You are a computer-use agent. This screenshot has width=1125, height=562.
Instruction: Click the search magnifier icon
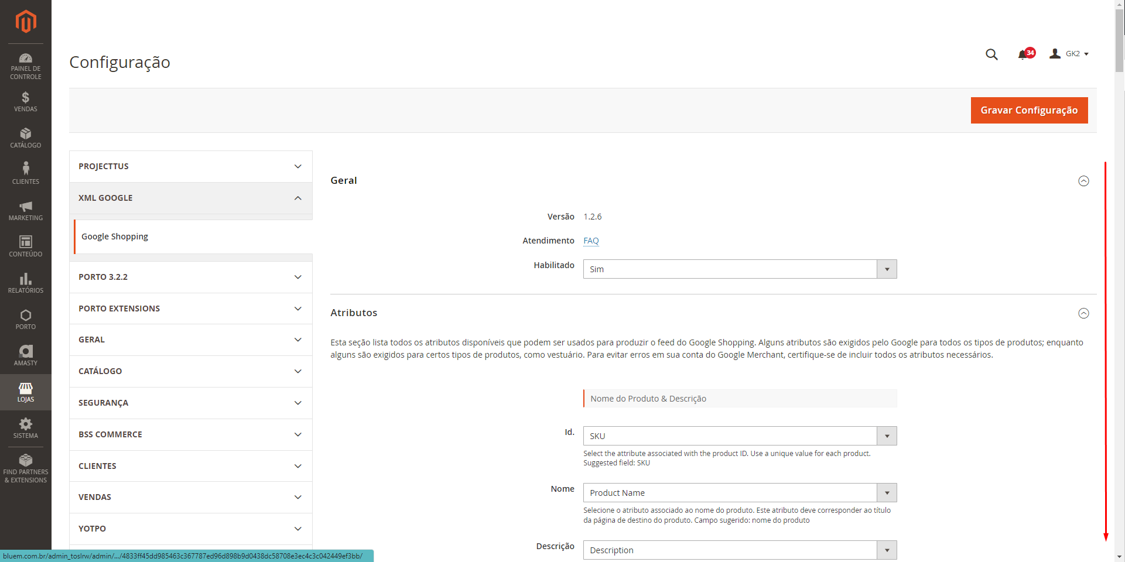pyautogui.click(x=991, y=54)
